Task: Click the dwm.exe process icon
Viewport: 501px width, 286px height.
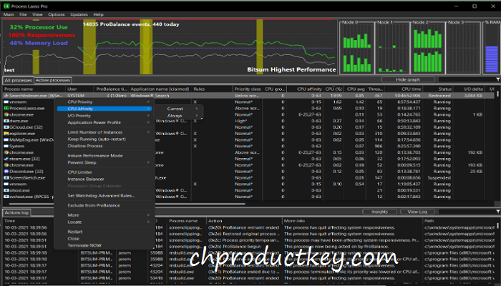Action: point(6,121)
